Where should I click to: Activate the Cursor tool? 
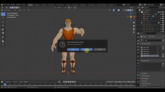pos(3,18)
